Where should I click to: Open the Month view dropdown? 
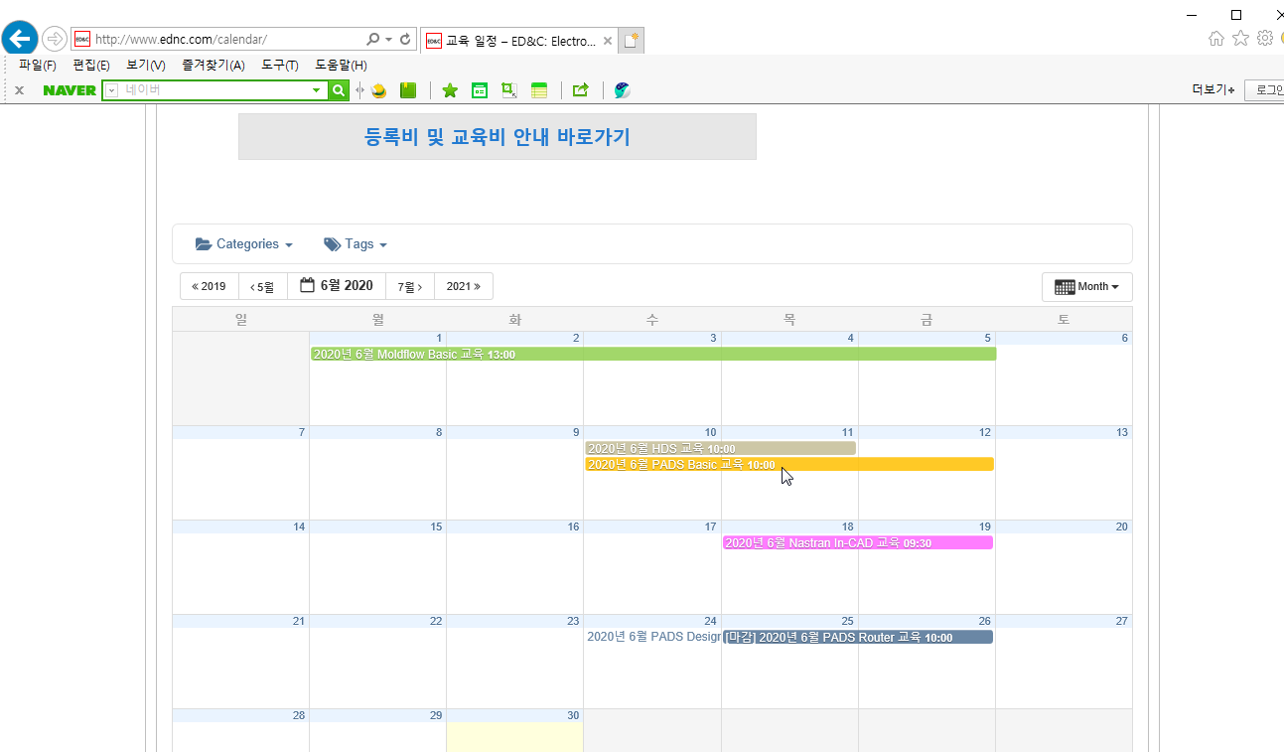1086,286
